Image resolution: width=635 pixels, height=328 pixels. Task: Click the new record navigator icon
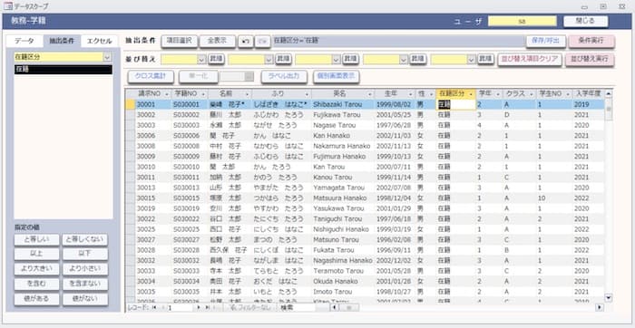pos(216,307)
